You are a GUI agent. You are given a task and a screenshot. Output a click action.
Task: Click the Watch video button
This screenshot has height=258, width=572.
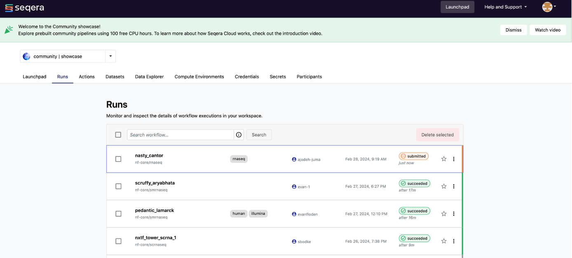(548, 30)
